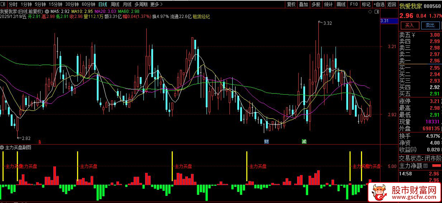Click the 现量 value 18331
Screen dimensions: 442x203
coord(432,122)
